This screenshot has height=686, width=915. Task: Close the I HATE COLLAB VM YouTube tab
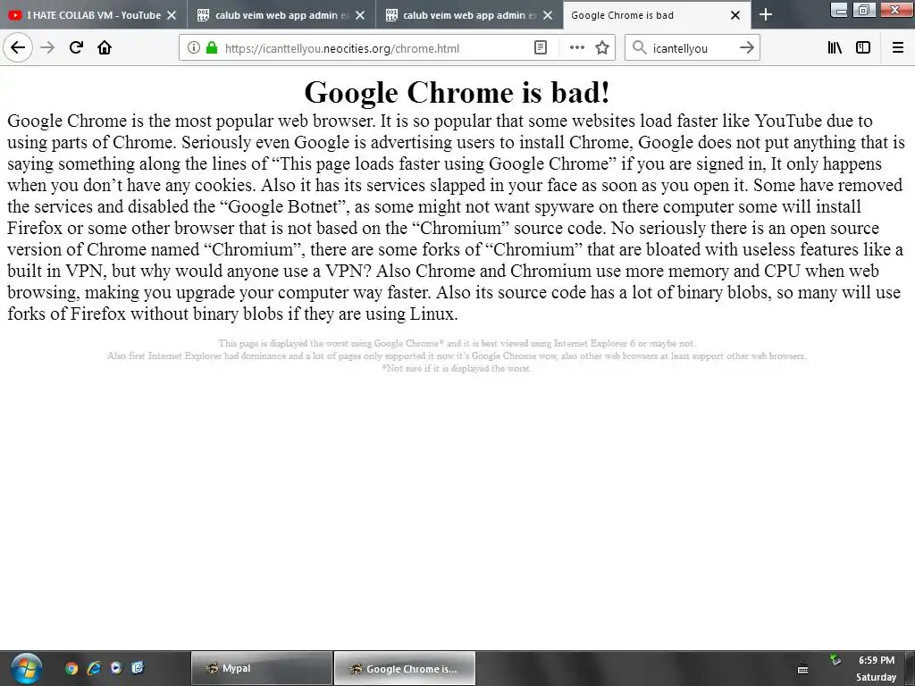172,15
